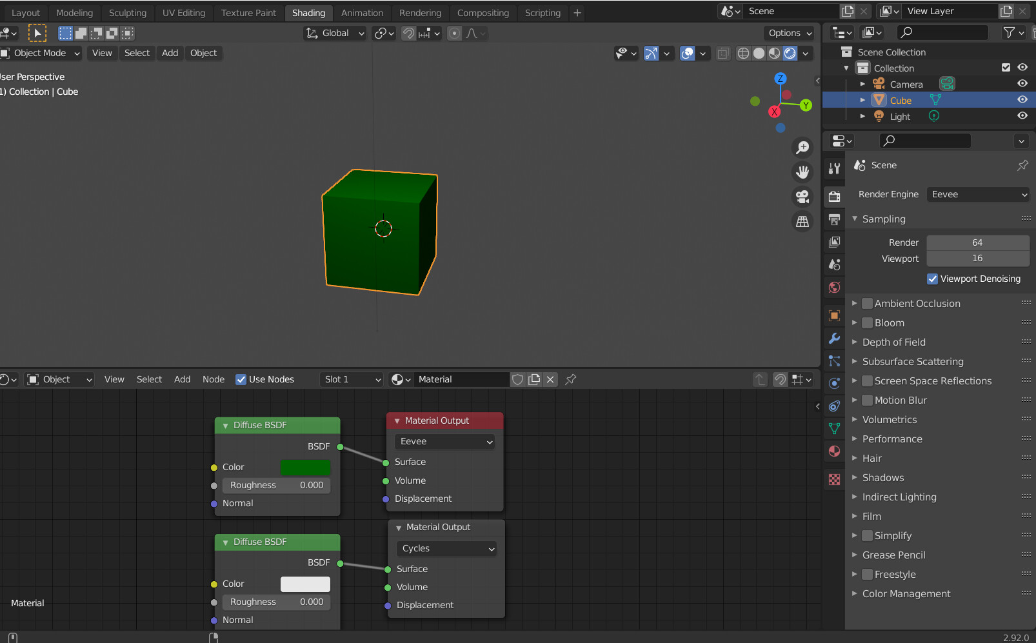Viewport: 1036px width, 643px height.
Task: Select the Cube in the outliner
Action: 901,99
